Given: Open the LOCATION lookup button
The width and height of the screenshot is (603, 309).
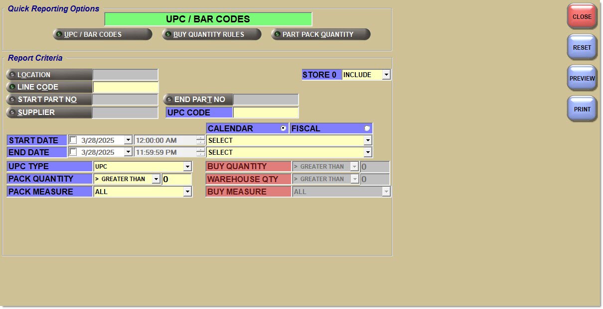Looking at the screenshot, I should (49, 75).
